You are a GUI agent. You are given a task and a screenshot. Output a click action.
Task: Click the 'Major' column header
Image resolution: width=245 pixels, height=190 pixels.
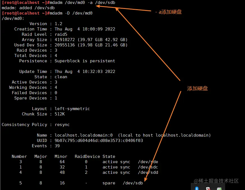click(41, 156)
